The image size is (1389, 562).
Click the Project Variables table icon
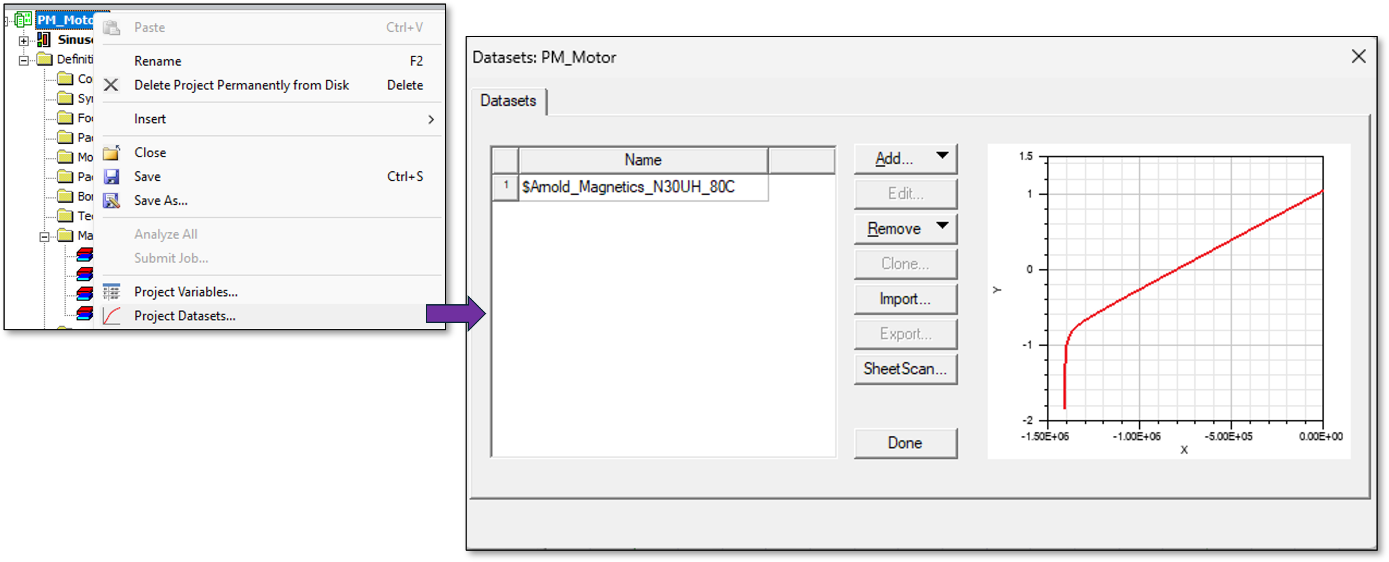tap(111, 291)
